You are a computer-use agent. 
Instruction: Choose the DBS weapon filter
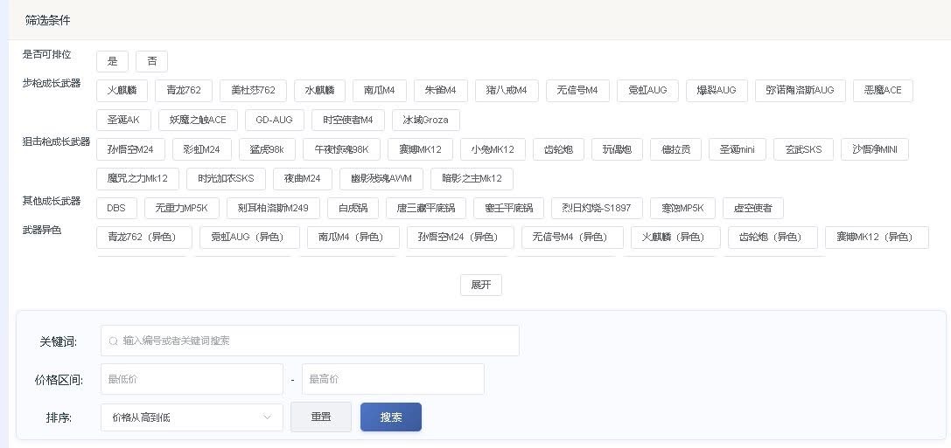coord(116,208)
